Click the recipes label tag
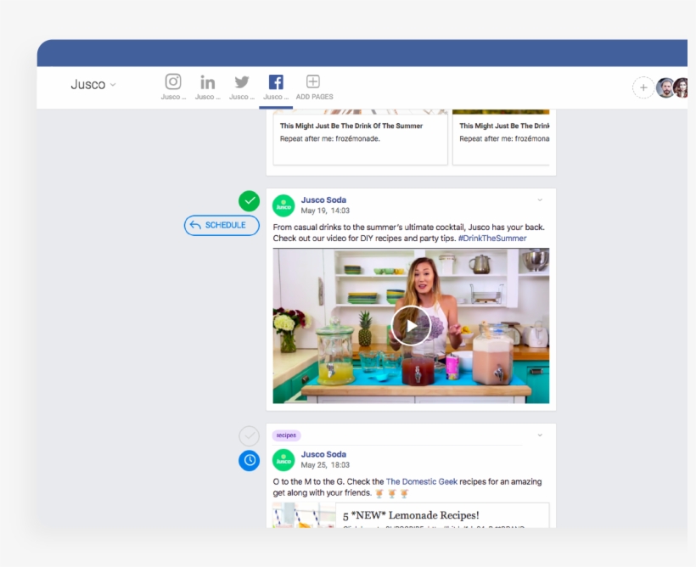 click(285, 434)
